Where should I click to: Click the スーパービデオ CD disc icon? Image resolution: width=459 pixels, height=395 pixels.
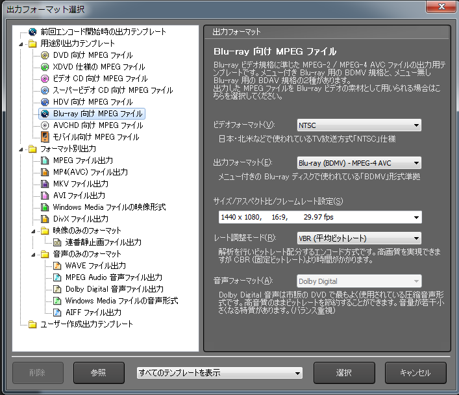click(45, 90)
